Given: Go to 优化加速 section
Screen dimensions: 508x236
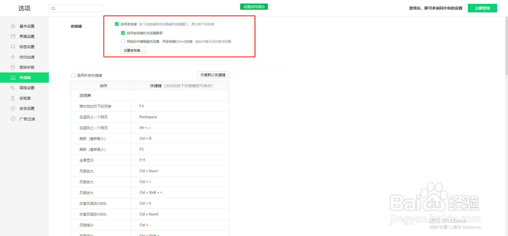Looking at the screenshot, I should point(24,57).
